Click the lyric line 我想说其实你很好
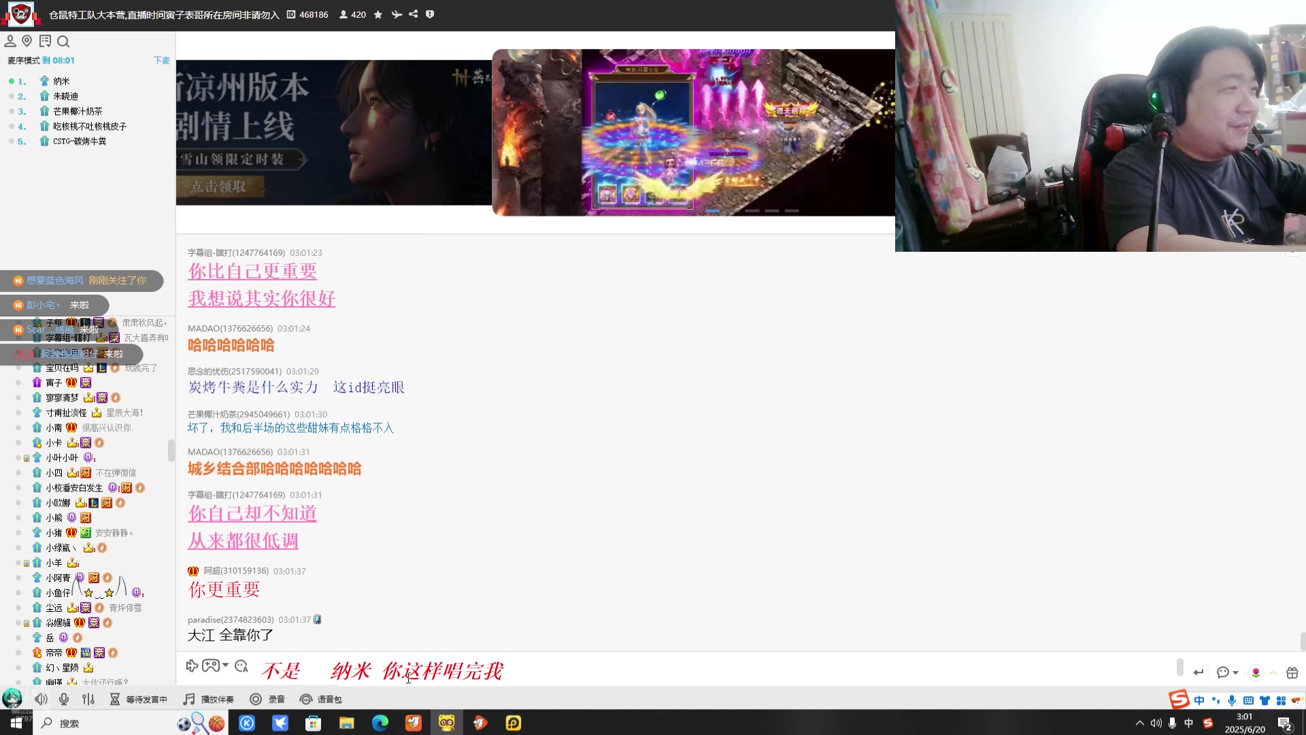Screen dimensions: 1306x735 pyautogui.click(x=262, y=299)
